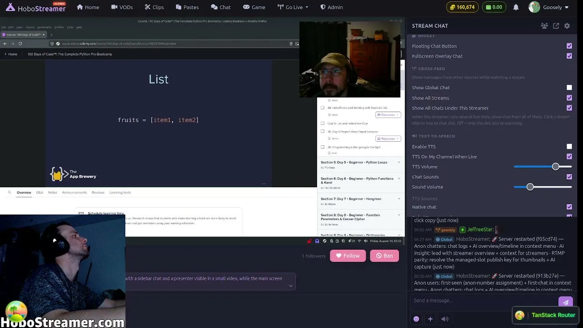Open Game page

pos(254,7)
